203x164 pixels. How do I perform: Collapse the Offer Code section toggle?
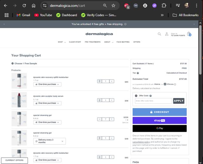pos(136,96)
